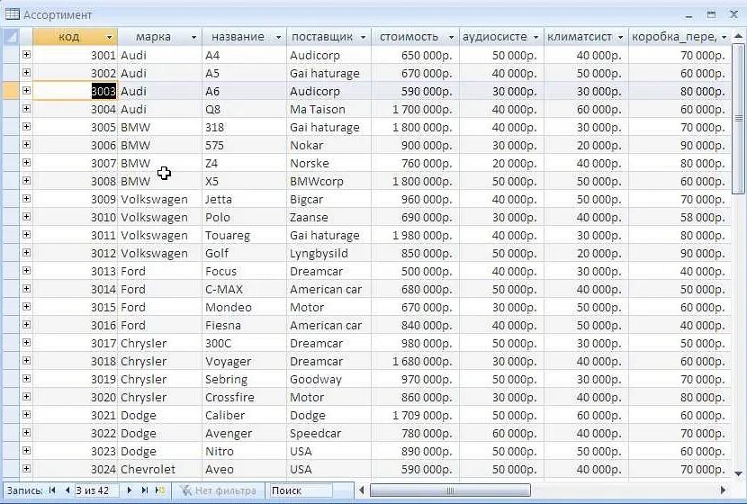
Task: Expand subdatasheet for record 3012
Action: tap(26, 253)
